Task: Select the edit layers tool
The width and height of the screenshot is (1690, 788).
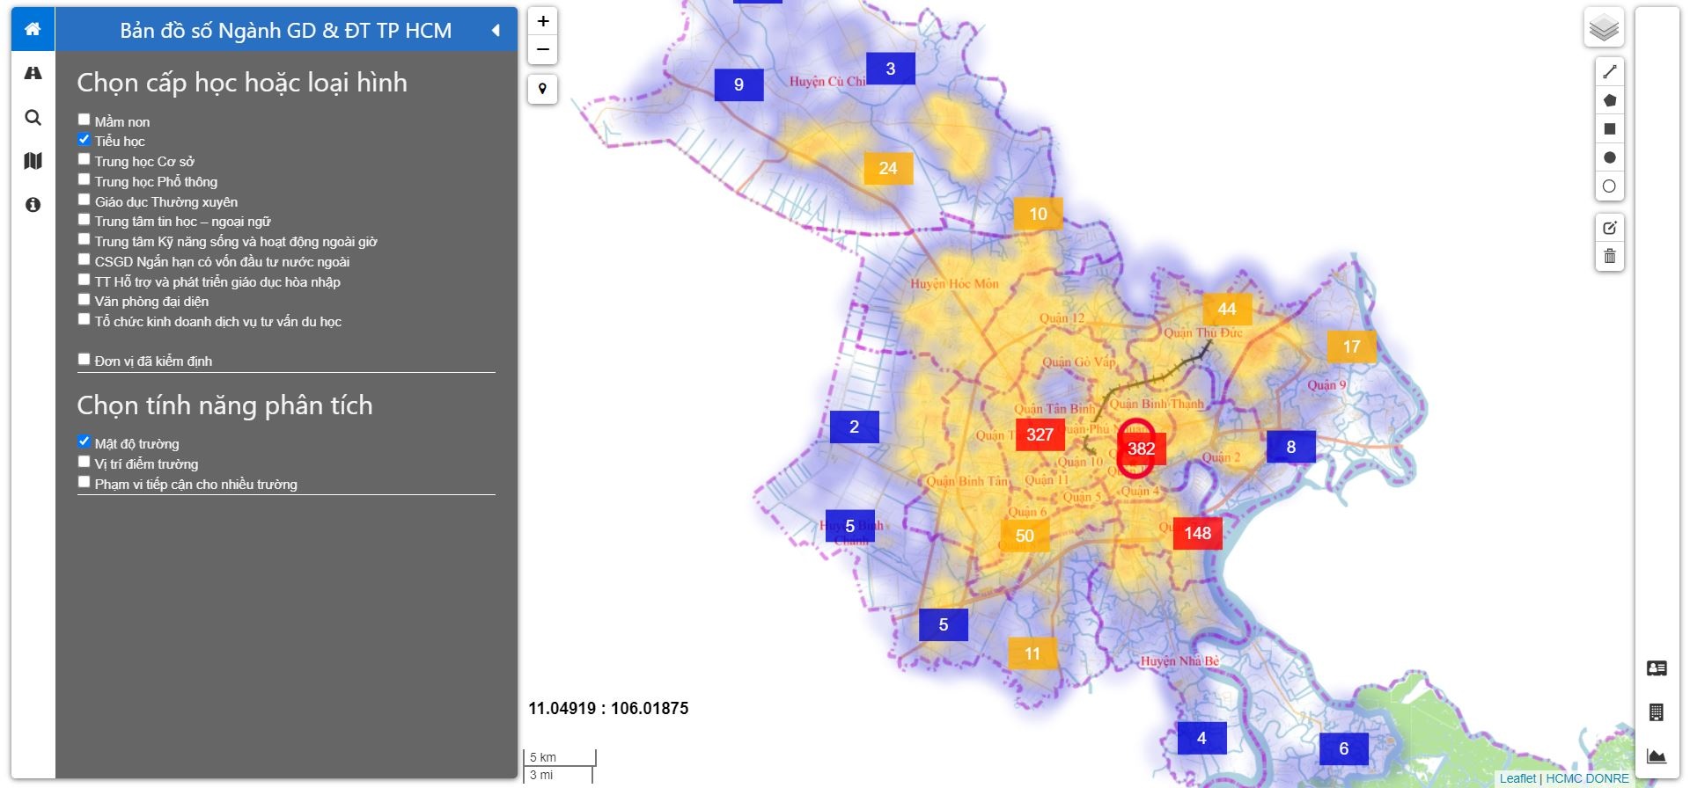Action: coord(1610,228)
